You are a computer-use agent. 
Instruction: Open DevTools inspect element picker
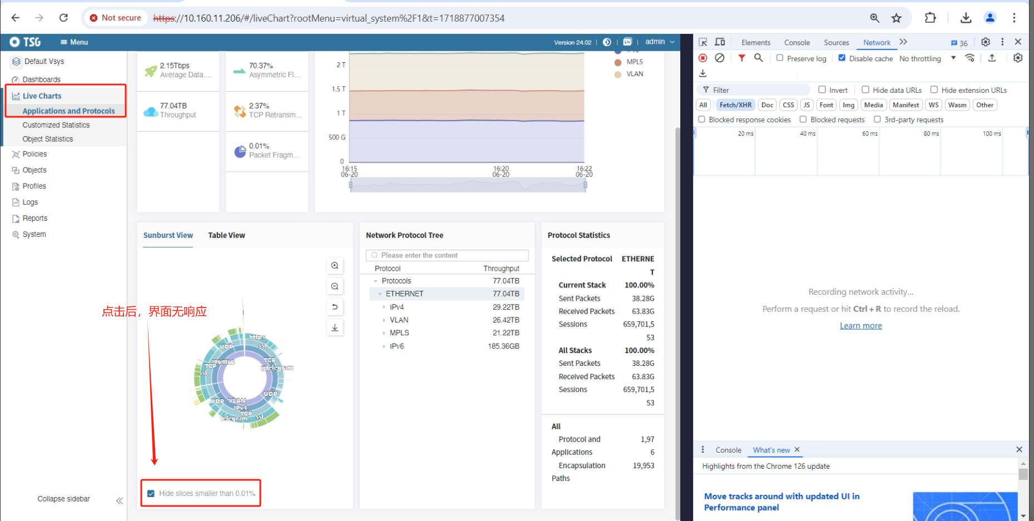pyautogui.click(x=703, y=42)
